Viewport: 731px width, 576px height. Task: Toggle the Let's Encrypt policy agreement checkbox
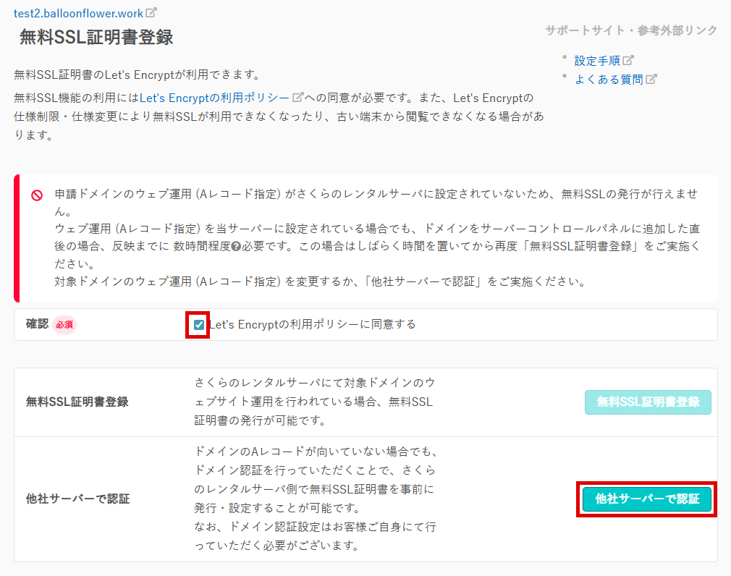tap(199, 325)
